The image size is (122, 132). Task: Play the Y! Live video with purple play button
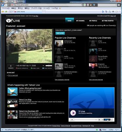[73, 113]
